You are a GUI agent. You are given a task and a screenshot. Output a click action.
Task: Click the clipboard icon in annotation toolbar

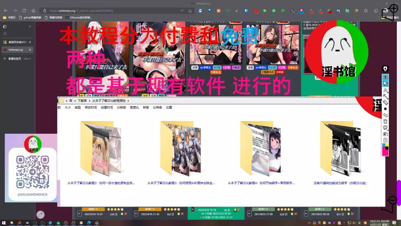(x=385, y=140)
